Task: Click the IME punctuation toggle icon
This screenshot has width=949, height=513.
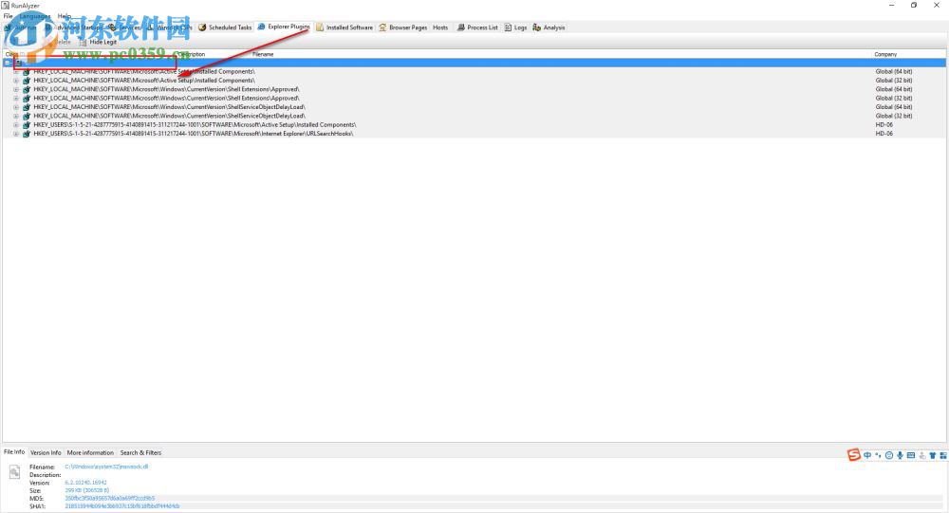Action: (878, 455)
